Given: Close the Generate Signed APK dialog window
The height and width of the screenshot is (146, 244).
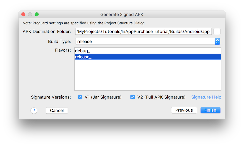Looking at the screenshot, I should (23, 14).
